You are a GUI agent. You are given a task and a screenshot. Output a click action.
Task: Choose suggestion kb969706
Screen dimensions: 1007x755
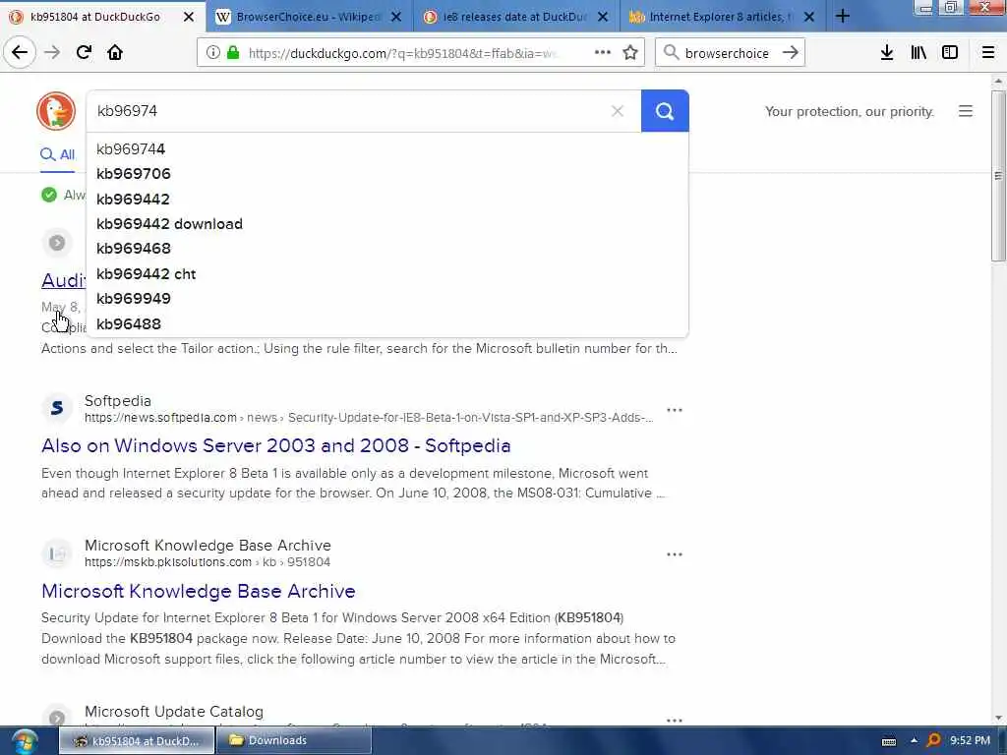click(387, 174)
